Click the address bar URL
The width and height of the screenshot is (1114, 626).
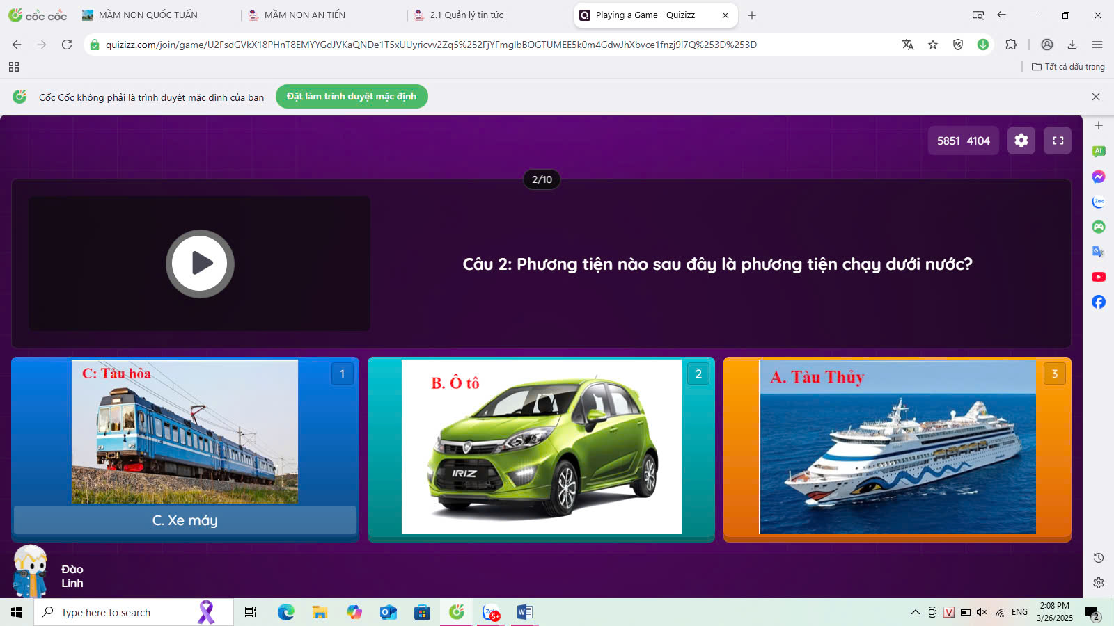(x=432, y=45)
